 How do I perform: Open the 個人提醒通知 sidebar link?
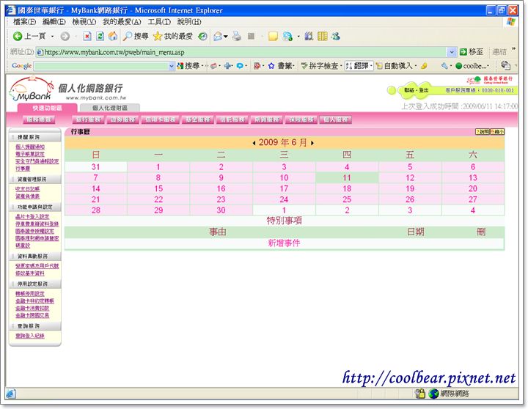coord(30,147)
